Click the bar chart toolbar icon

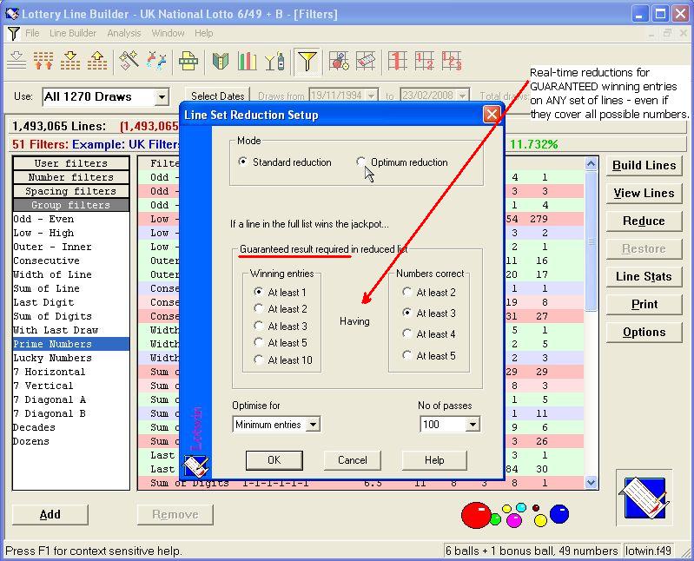click(248, 61)
